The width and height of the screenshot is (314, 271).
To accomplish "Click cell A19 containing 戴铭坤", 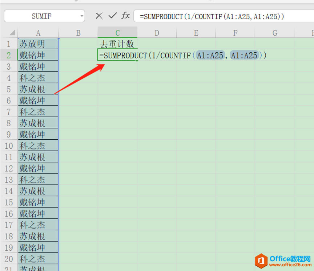I will click(38, 247).
